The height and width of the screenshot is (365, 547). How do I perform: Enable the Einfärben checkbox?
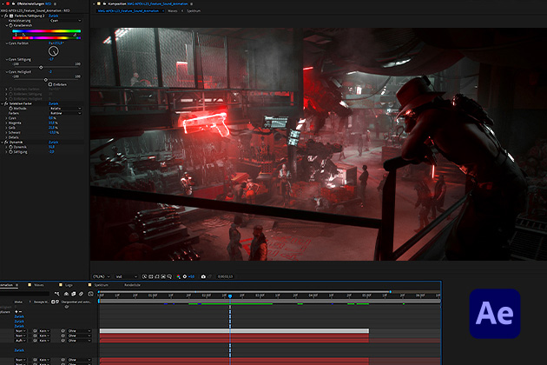tap(50, 84)
